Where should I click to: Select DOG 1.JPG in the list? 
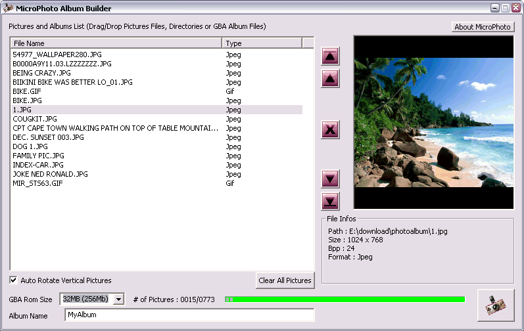(157, 146)
